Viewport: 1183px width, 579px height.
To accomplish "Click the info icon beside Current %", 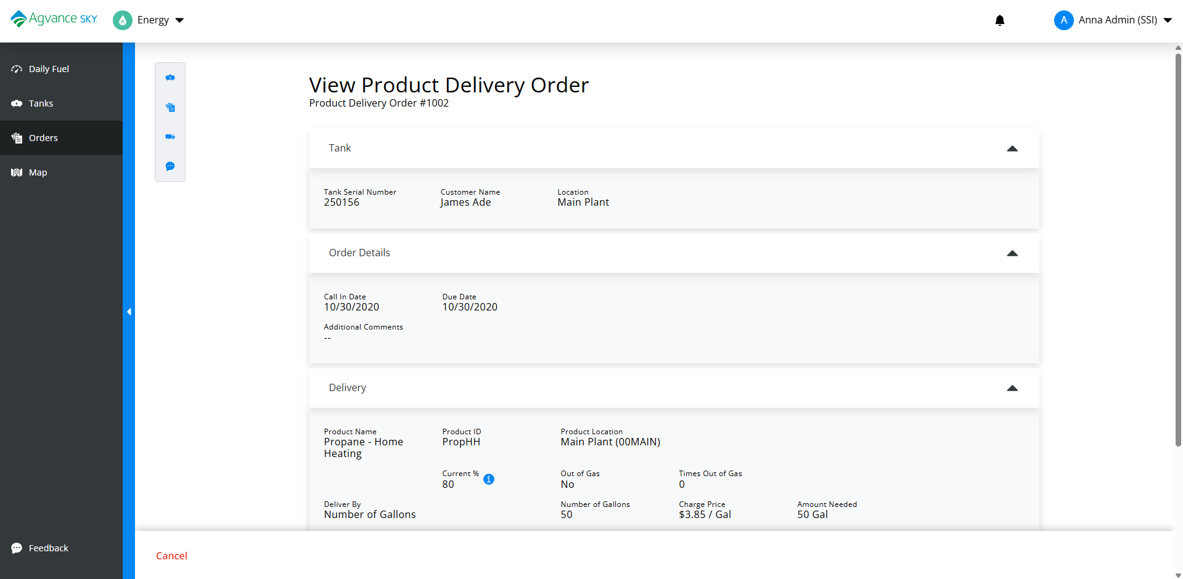I will [x=489, y=479].
